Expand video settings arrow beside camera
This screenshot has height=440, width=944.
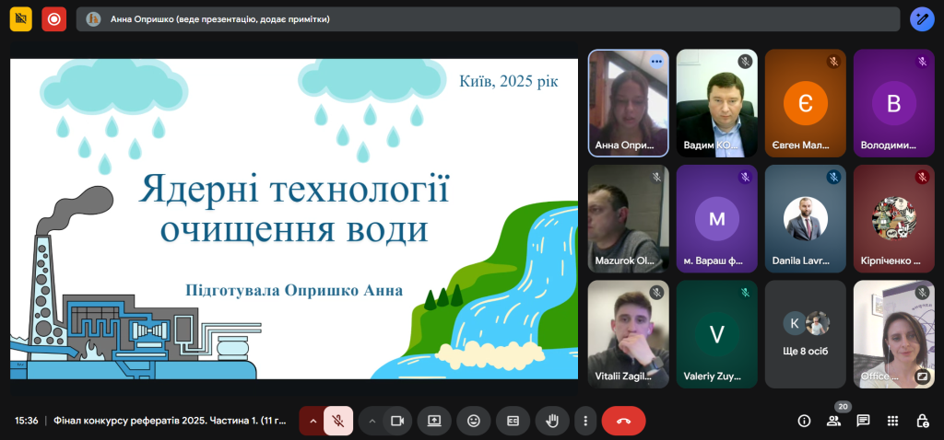click(372, 421)
